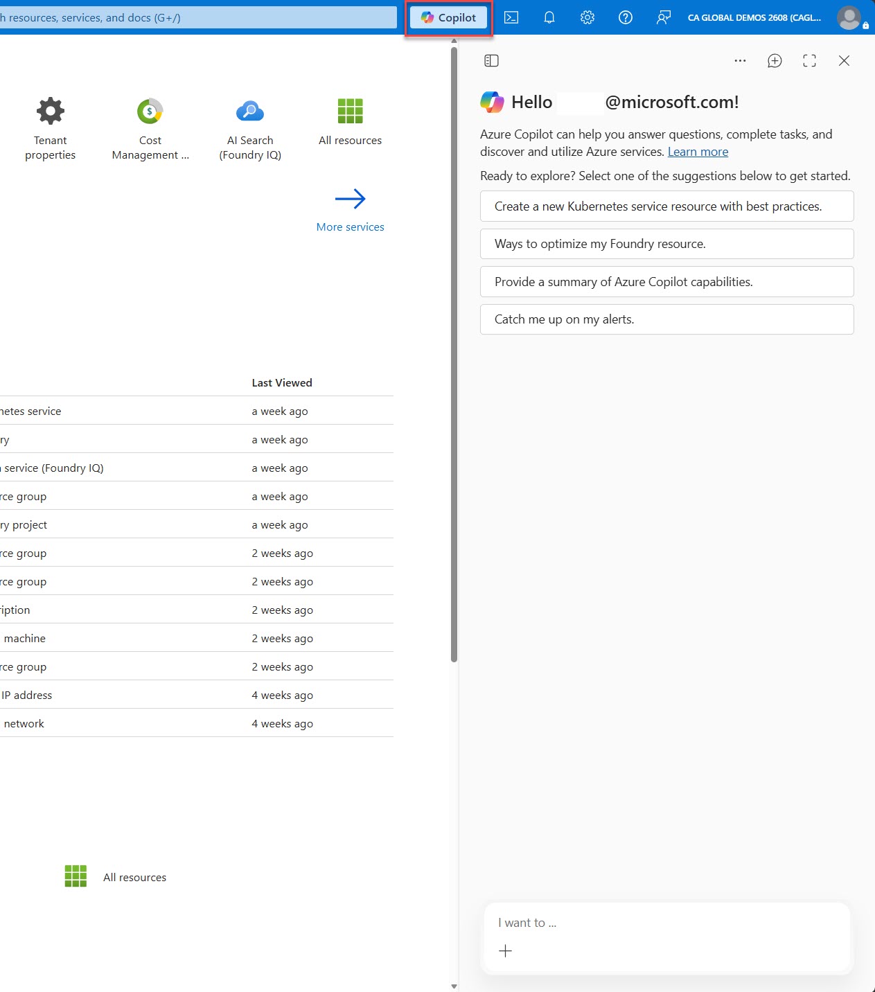Image resolution: width=875 pixels, height=992 pixels.
Task: Click the main page vertical scrollbar
Action: tap(454, 353)
